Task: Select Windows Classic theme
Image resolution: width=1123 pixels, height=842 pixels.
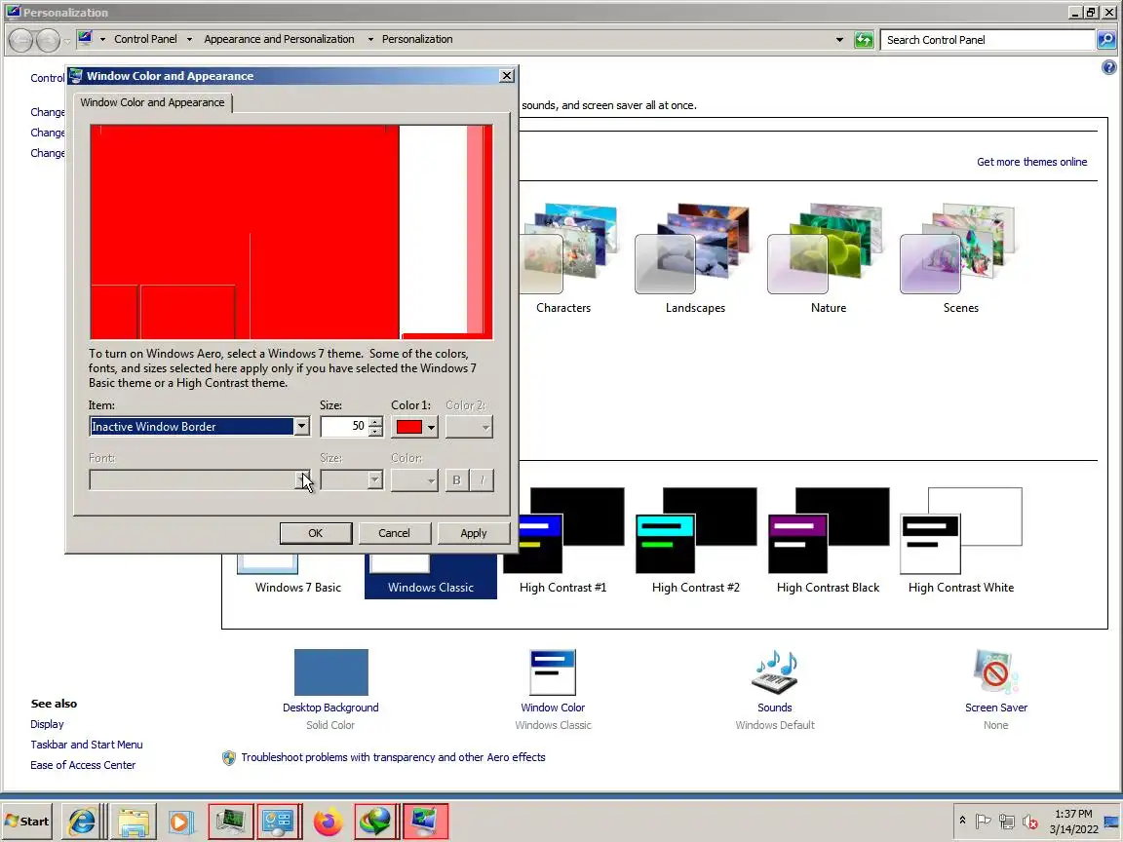Action: [431, 577]
